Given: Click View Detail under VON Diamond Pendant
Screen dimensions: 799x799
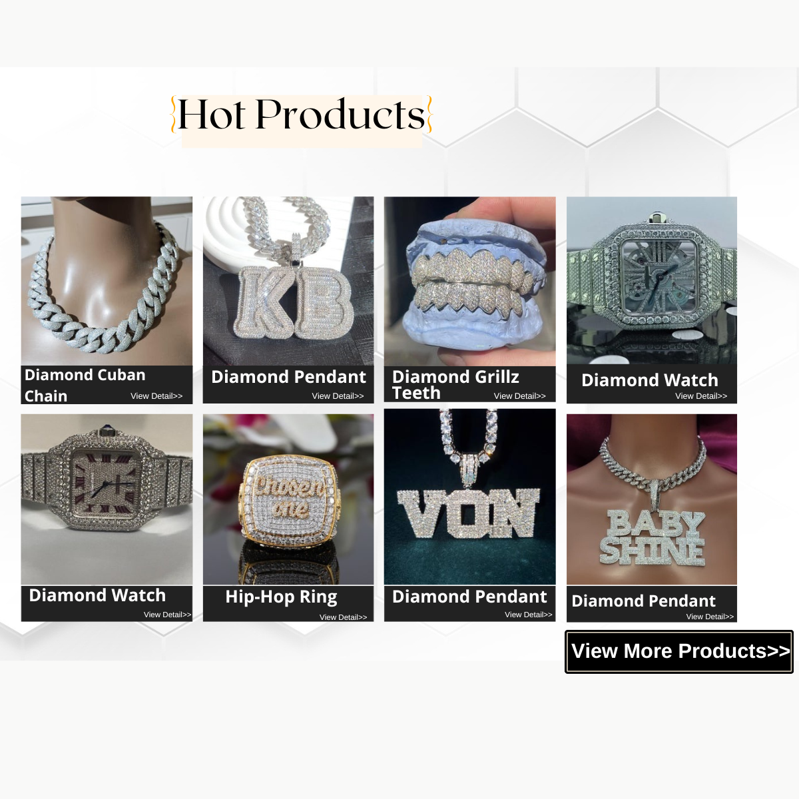Looking at the screenshot, I should point(528,615).
